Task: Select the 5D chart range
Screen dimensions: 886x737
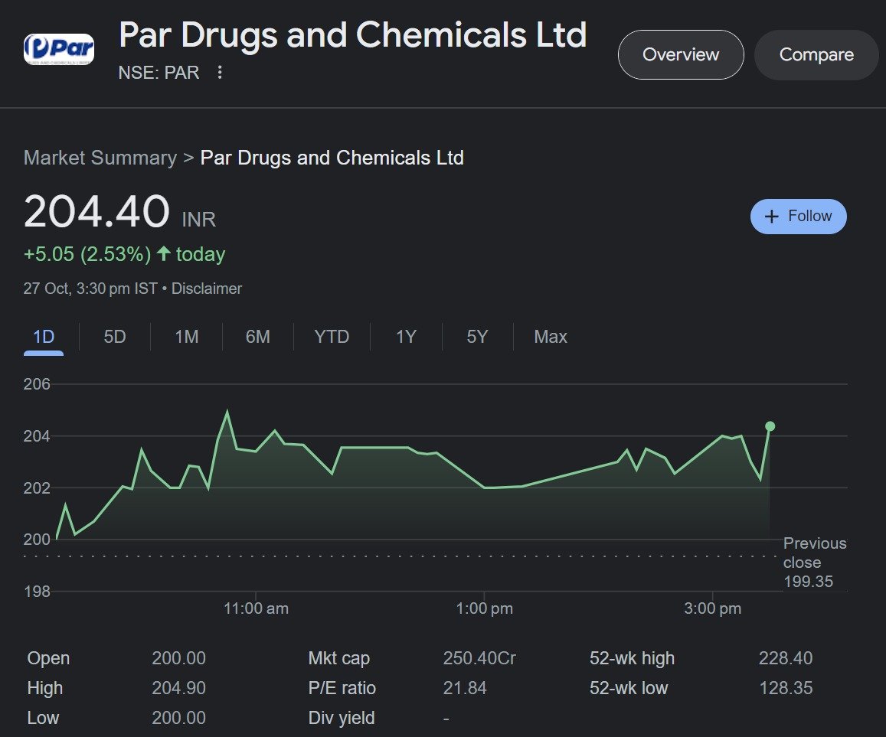Action: click(x=115, y=337)
